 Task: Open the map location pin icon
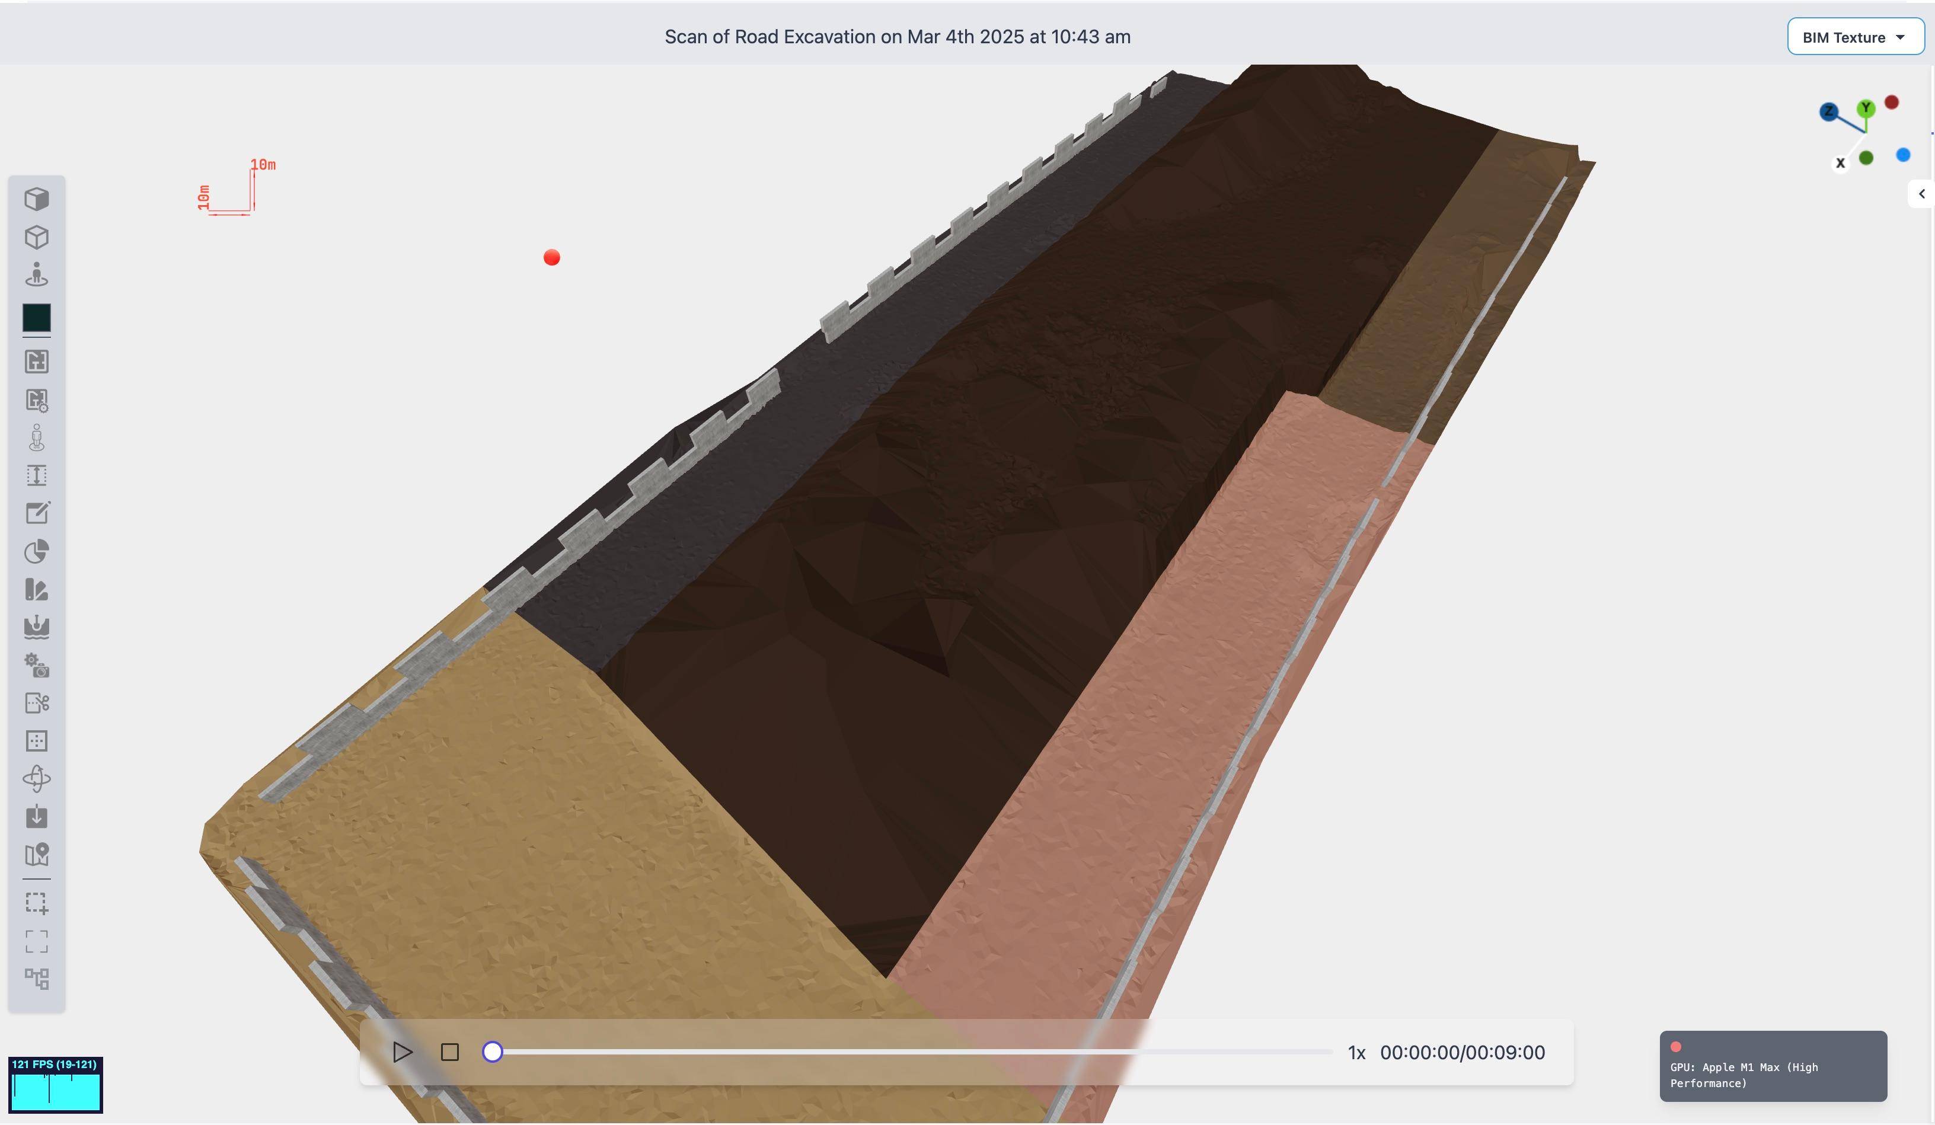[36, 855]
